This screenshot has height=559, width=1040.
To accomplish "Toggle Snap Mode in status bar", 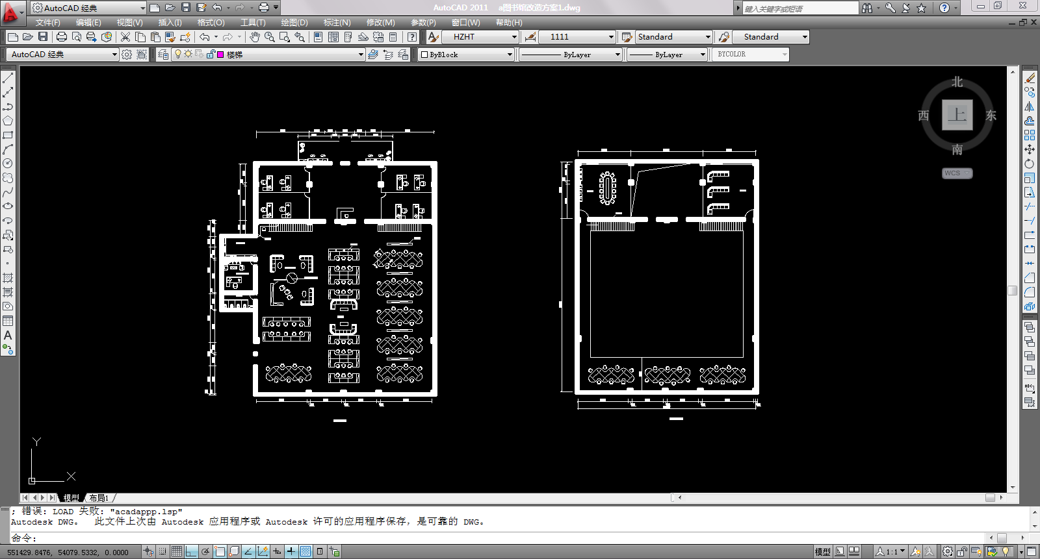I will click(x=162, y=552).
